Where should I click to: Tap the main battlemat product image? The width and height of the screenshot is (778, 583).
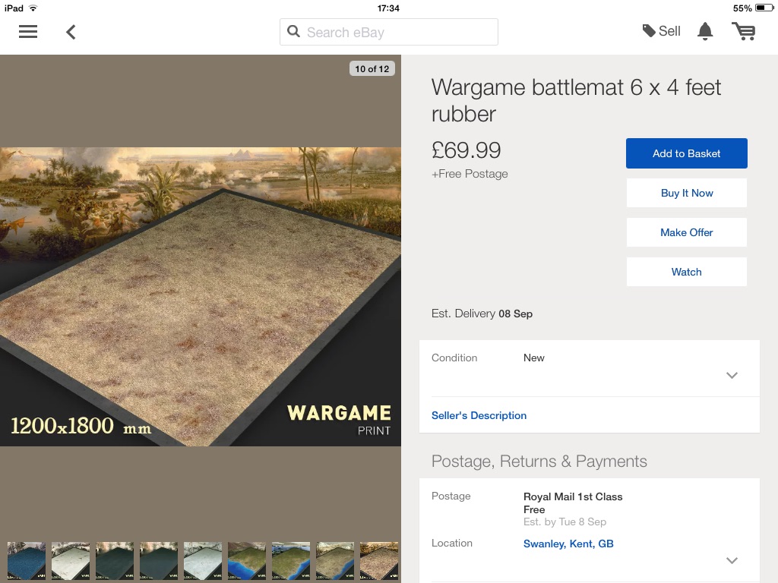(201, 296)
